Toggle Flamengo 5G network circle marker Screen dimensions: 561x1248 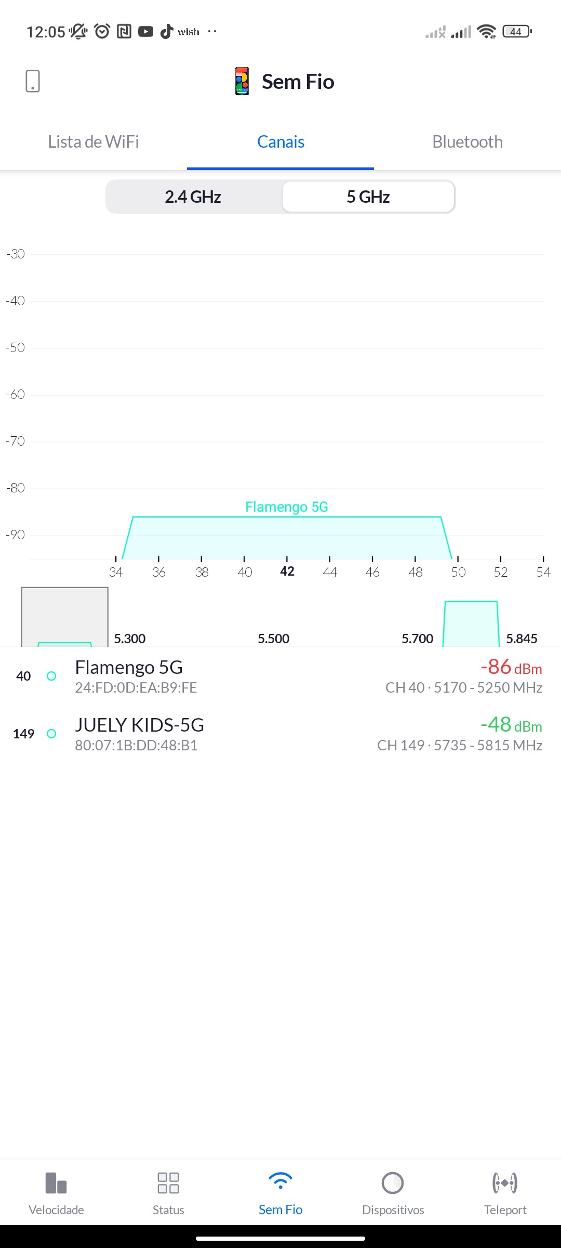(51, 676)
